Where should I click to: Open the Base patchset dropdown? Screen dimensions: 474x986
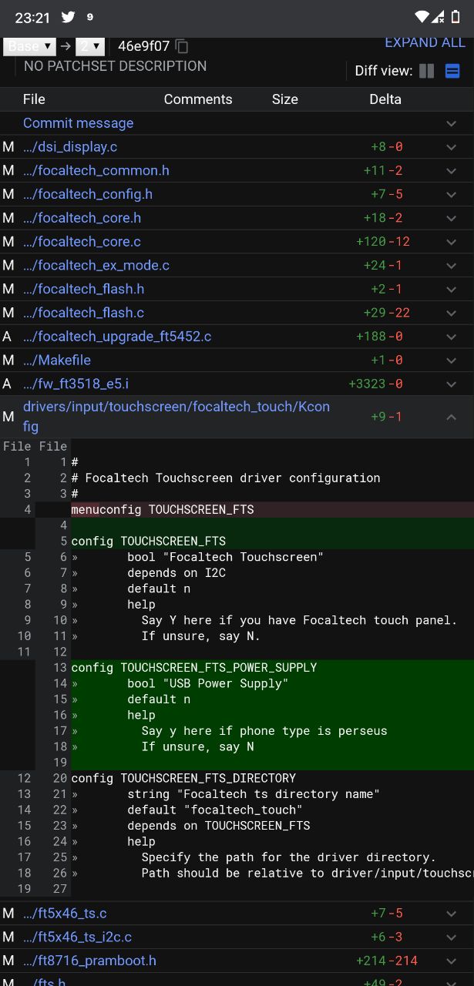[x=30, y=46]
